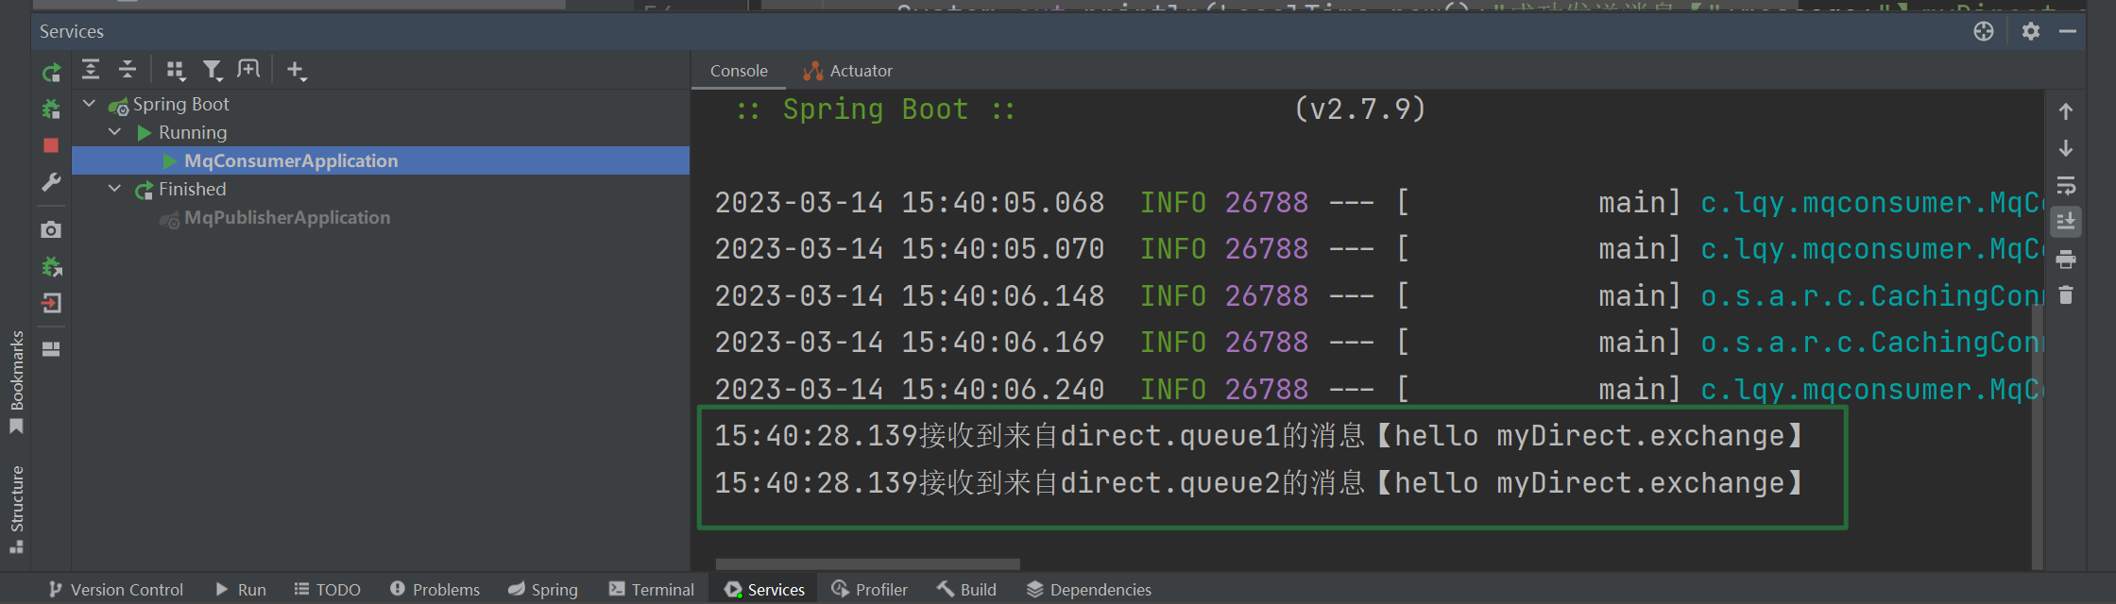Collapse the Spring Boot tree node
Viewport: 2116px width, 604px height.
[89, 104]
